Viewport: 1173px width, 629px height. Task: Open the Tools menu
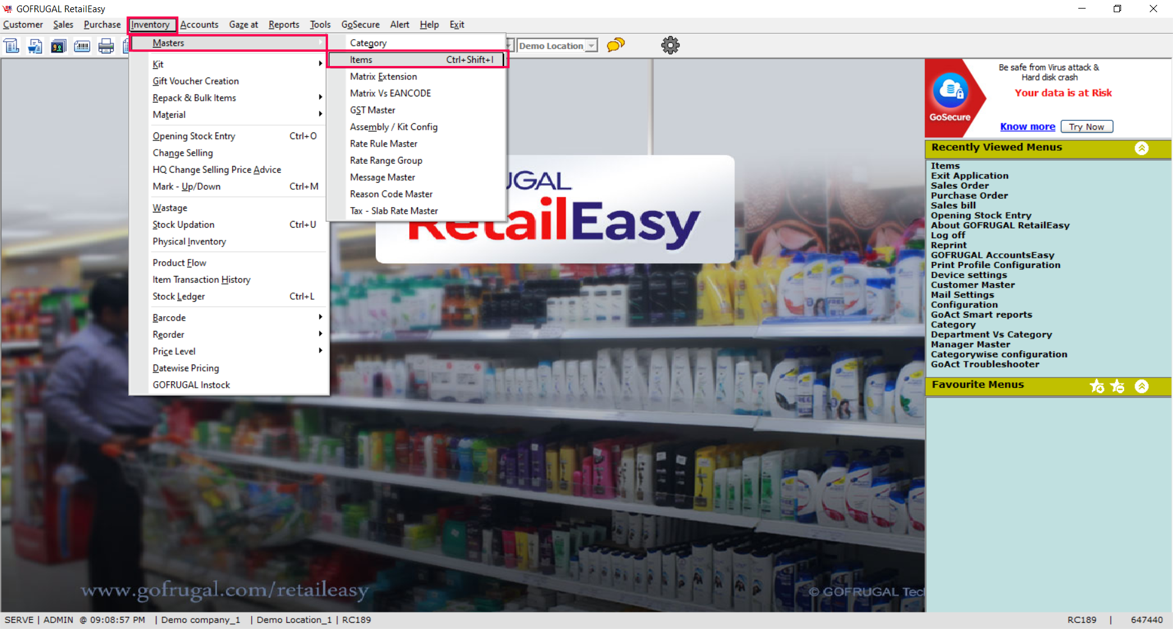coord(320,24)
